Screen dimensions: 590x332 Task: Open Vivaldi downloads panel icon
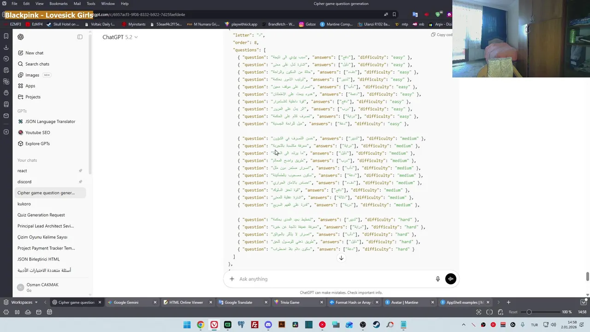tap(6, 47)
